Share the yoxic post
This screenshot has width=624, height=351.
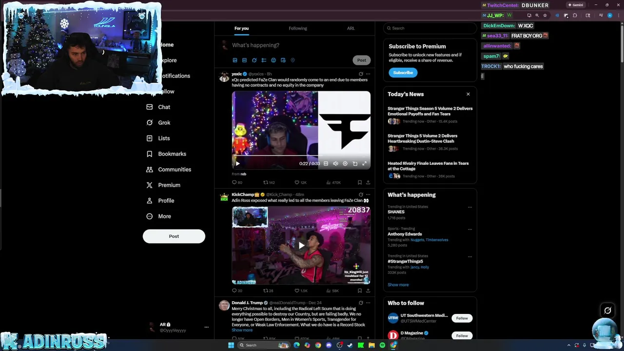click(x=368, y=182)
